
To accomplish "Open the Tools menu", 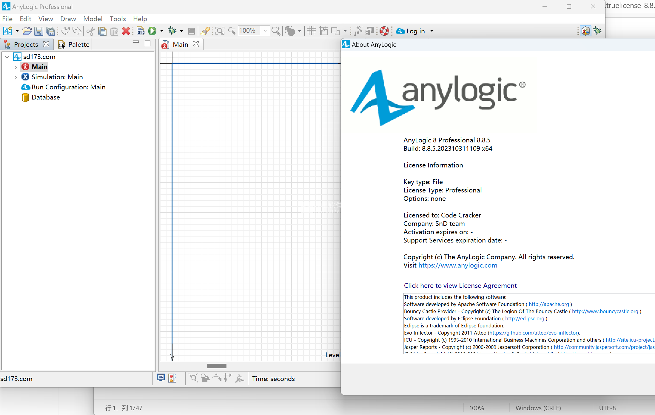I will tap(118, 19).
